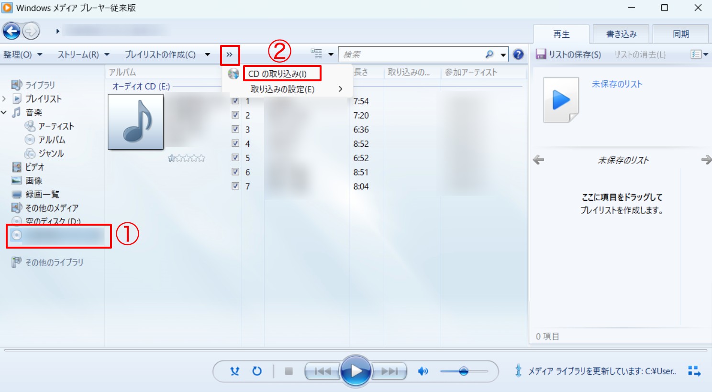Switch to the 再生 tab
The width and height of the screenshot is (712, 392).
561,34
